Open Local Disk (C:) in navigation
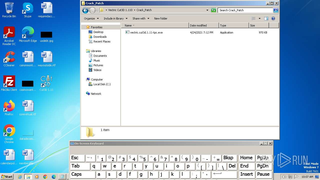 [x=102, y=84]
